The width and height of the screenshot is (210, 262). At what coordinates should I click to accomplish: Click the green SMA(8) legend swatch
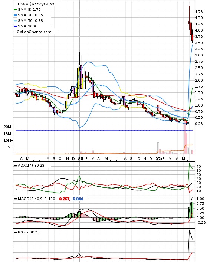(15, 10)
